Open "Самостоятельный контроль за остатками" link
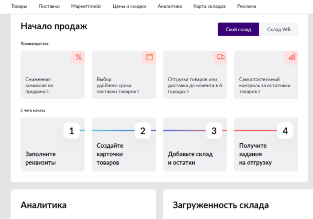 pos(265,85)
